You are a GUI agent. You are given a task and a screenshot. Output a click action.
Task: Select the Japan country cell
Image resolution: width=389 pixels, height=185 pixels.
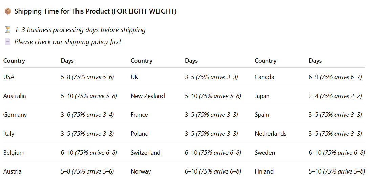(x=262, y=96)
